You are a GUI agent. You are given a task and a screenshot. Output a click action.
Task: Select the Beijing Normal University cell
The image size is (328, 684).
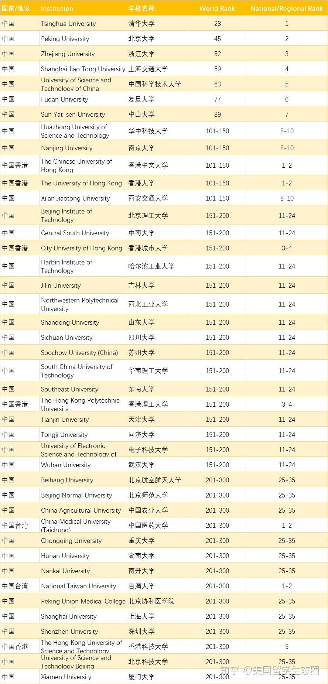point(83,495)
